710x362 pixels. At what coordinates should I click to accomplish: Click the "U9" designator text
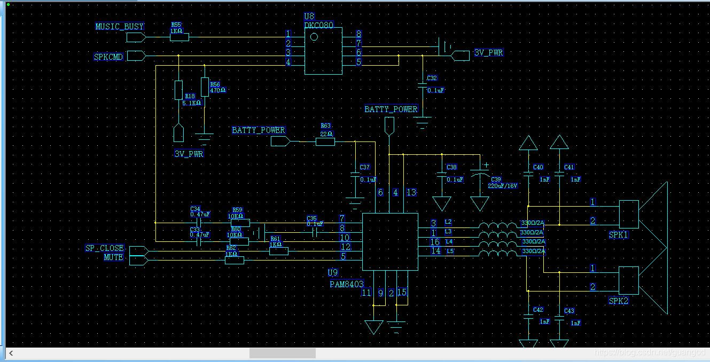click(333, 273)
